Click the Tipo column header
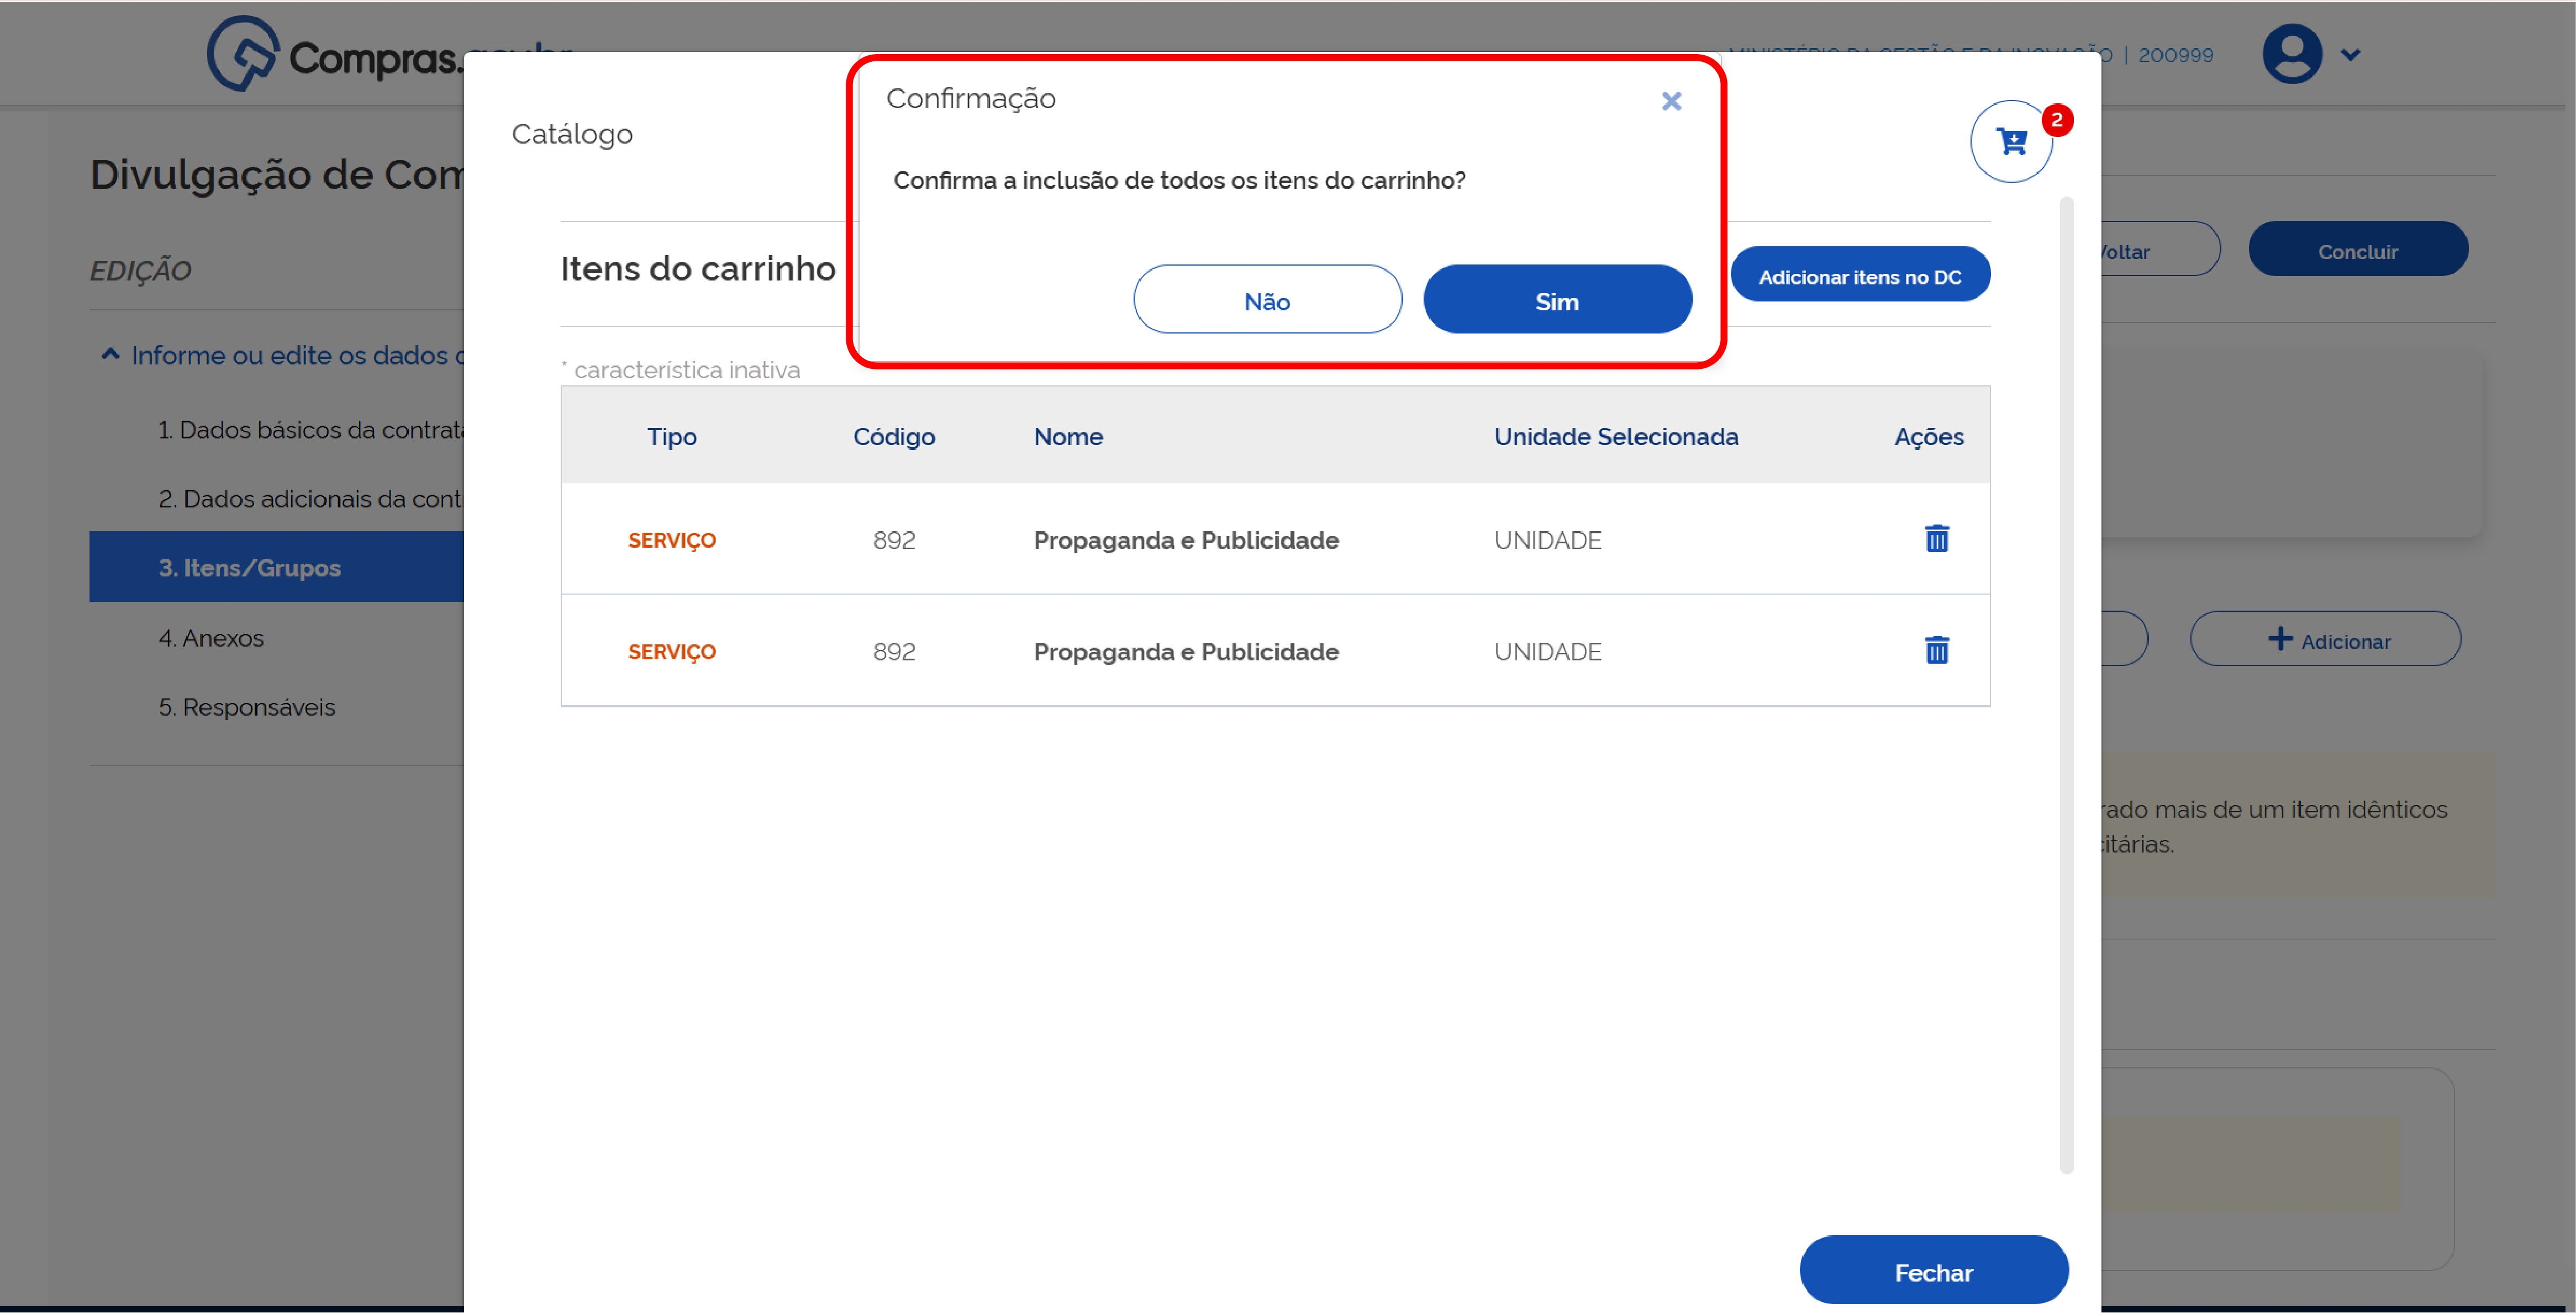The width and height of the screenshot is (2576, 1313). (x=671, y=437)
